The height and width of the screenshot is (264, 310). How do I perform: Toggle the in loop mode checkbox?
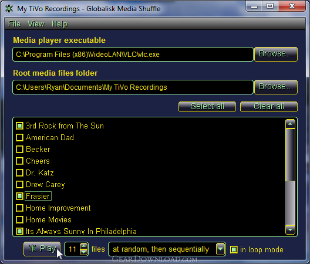point(234,249)
